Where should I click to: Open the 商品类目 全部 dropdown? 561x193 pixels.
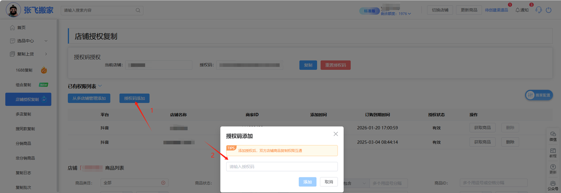tap(134, 183)
